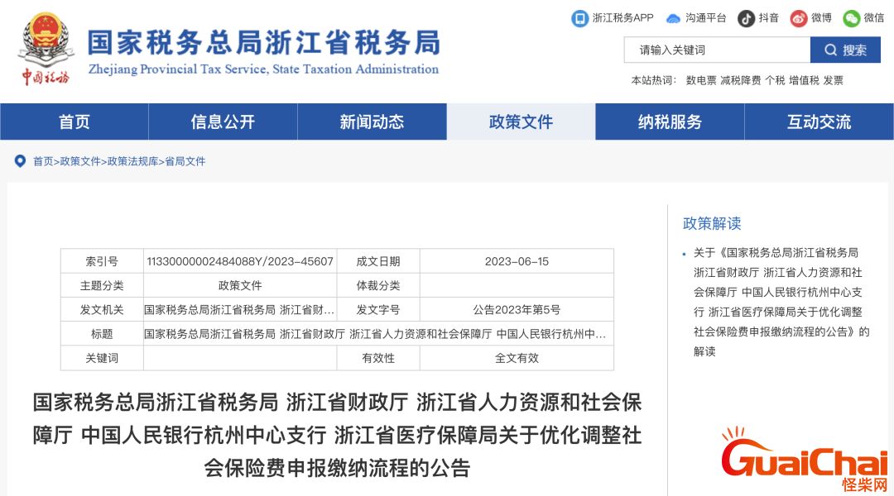
Task: Switch to the 信息公开 tab
Action: [x=223, y=122]
